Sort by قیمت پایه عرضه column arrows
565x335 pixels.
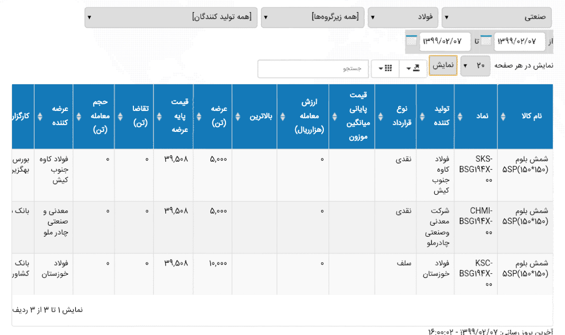pos(159,117)
